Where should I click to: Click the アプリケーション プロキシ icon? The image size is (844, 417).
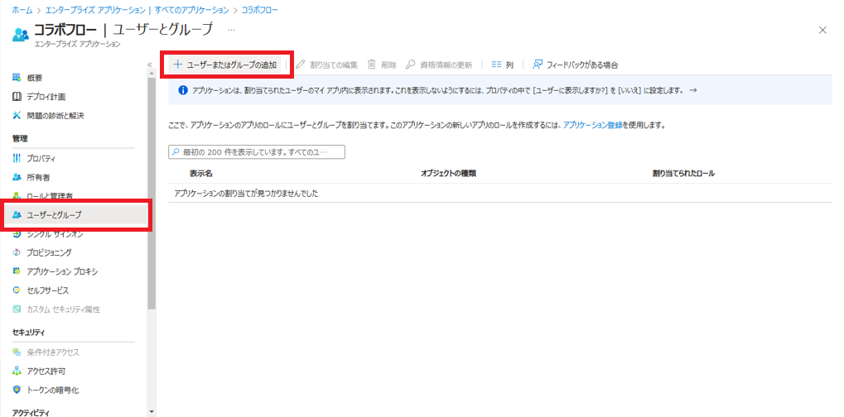tap(16, 271)
